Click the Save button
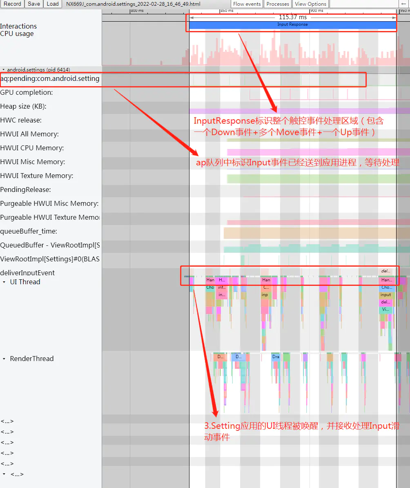This screenshot has height=488, width=410. [34, 4]
